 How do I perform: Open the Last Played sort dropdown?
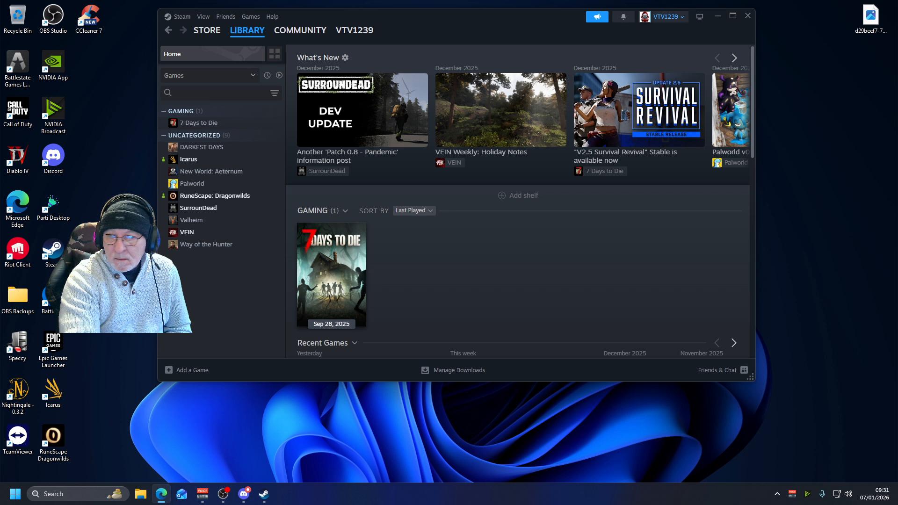[414, 210]
